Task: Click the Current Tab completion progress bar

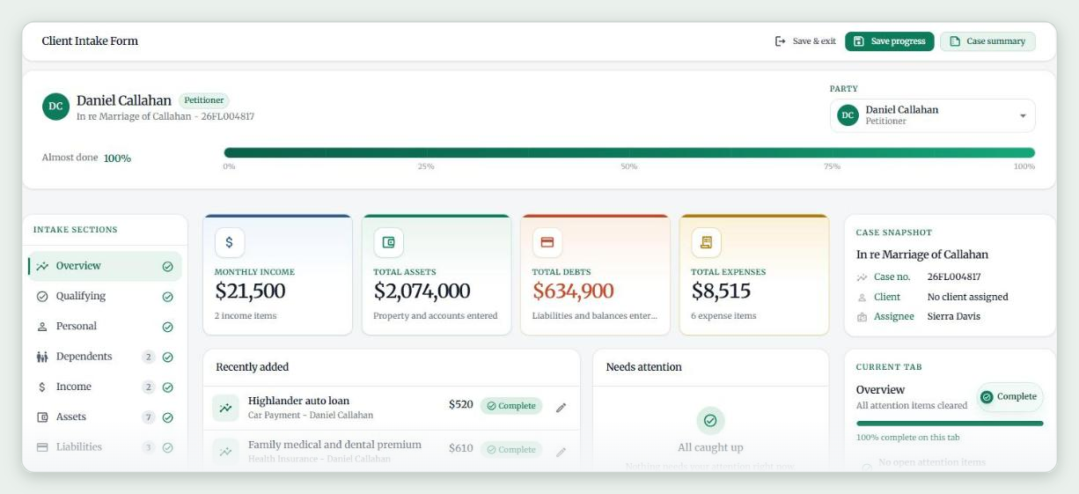Action: pyautogui.click(x=950, y=424)
